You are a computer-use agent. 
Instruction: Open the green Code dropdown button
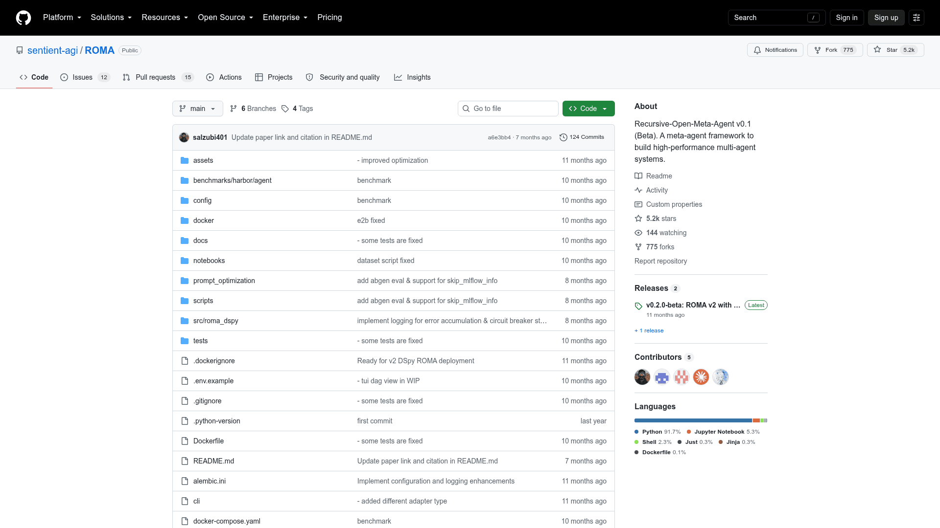point(588,109)
